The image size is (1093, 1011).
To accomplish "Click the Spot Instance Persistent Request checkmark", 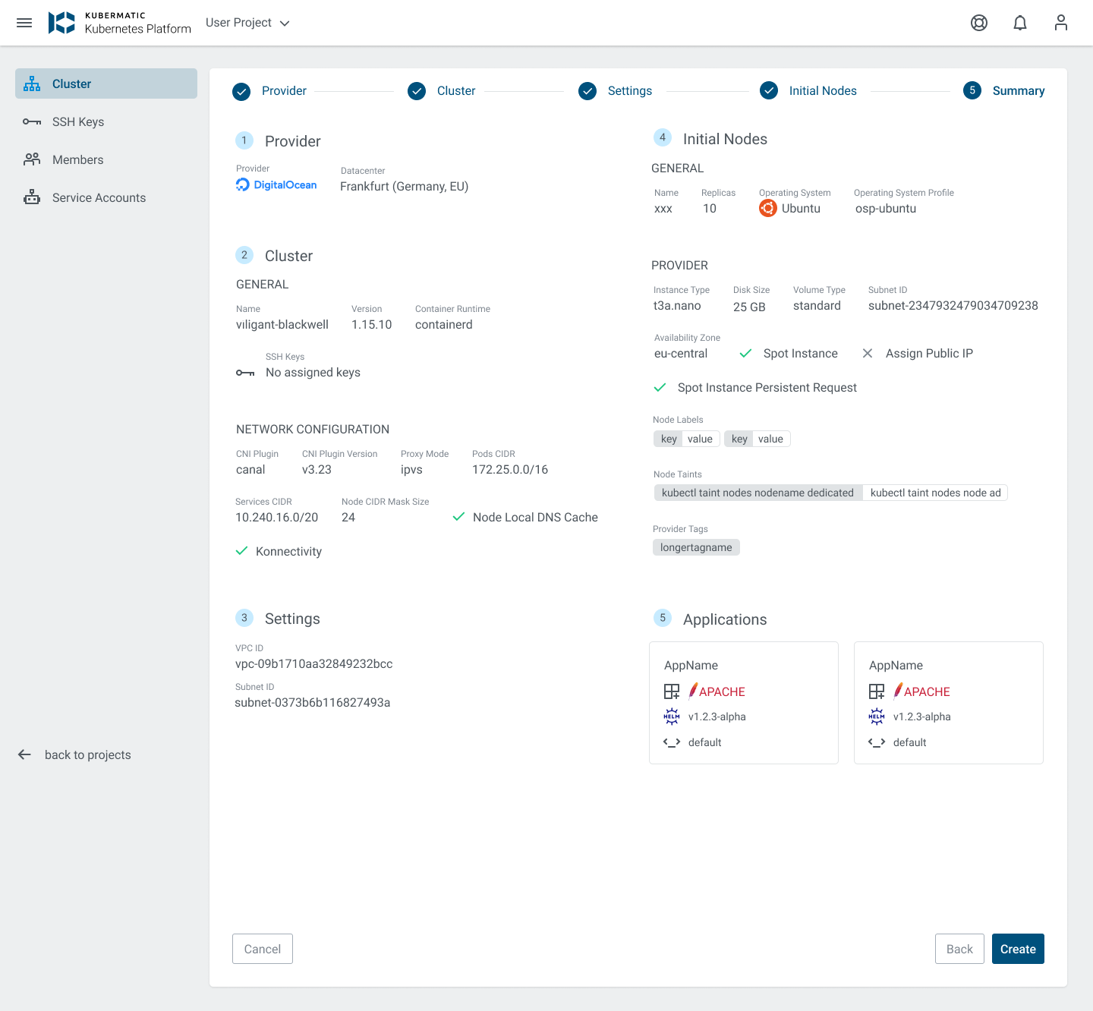I will 660,387.
